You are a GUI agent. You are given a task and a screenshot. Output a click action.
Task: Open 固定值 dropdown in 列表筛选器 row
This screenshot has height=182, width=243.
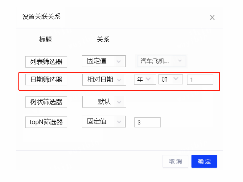[104, 61]
